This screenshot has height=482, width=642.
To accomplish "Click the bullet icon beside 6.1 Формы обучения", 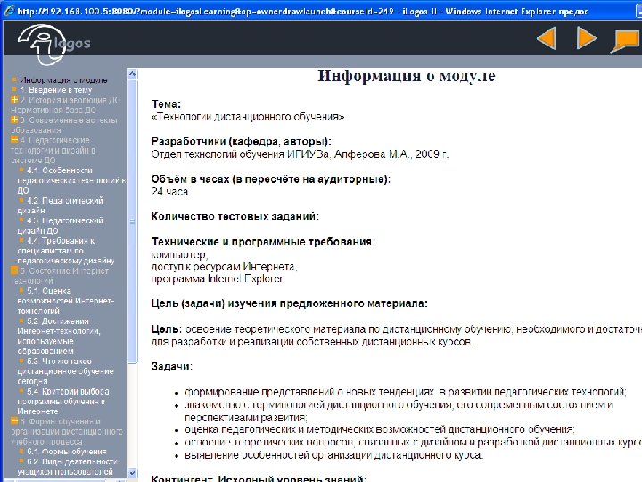I will tap(21, 451).
